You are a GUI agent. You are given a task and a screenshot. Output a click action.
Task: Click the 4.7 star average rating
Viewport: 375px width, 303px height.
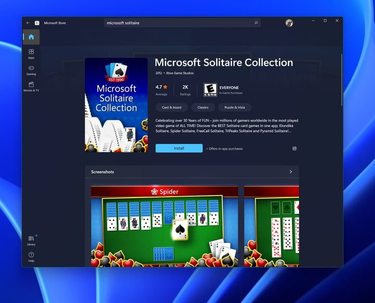(161, 90)
